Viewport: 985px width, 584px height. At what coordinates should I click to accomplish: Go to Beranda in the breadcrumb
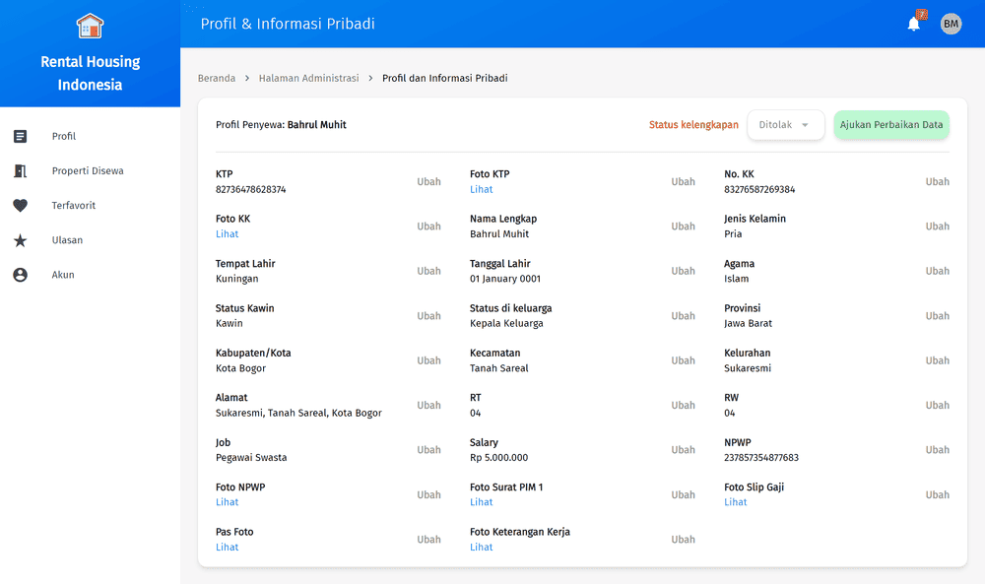[217, 78]
